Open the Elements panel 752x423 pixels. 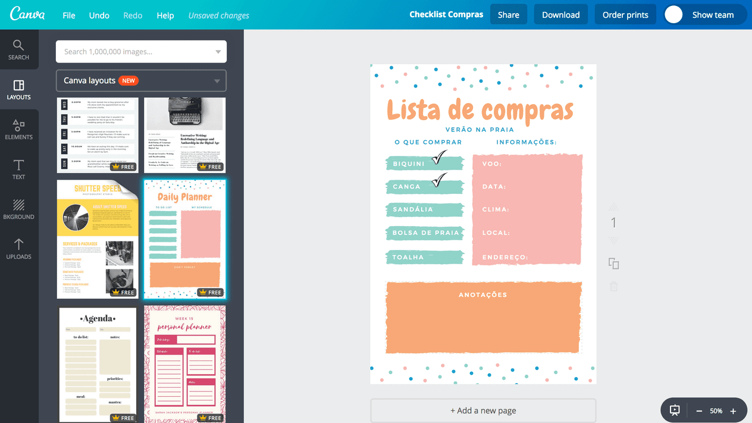click(x=18, y=129)
